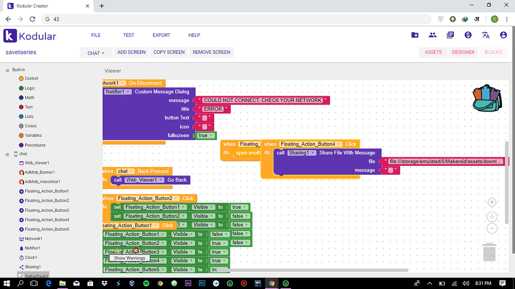The image size is (515, 289).
Task: Open the FILE menu
Action: (x=96, y=35)
